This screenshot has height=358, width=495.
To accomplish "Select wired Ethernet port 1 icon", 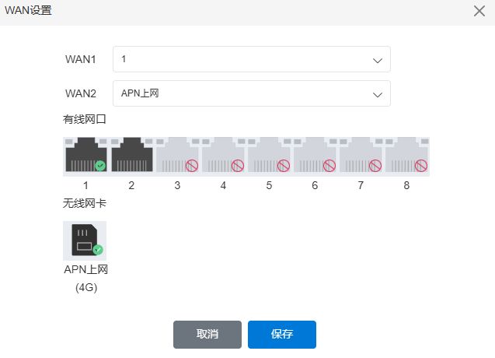I will coord(86,155).
